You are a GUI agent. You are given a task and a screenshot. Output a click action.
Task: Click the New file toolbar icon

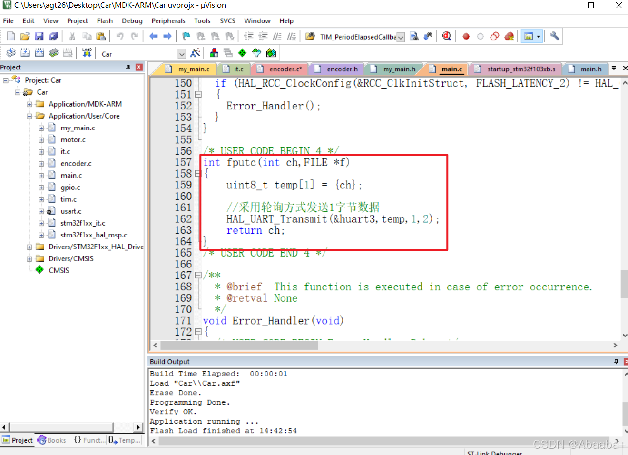11,36
